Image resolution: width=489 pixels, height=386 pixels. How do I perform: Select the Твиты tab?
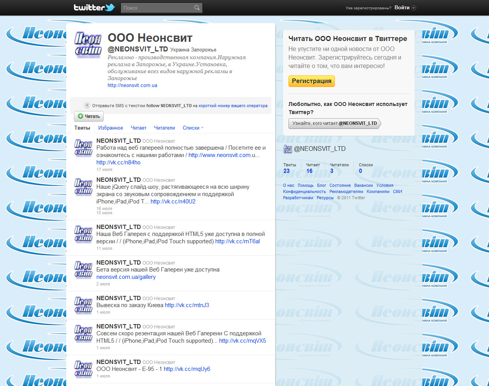(82, 128)
